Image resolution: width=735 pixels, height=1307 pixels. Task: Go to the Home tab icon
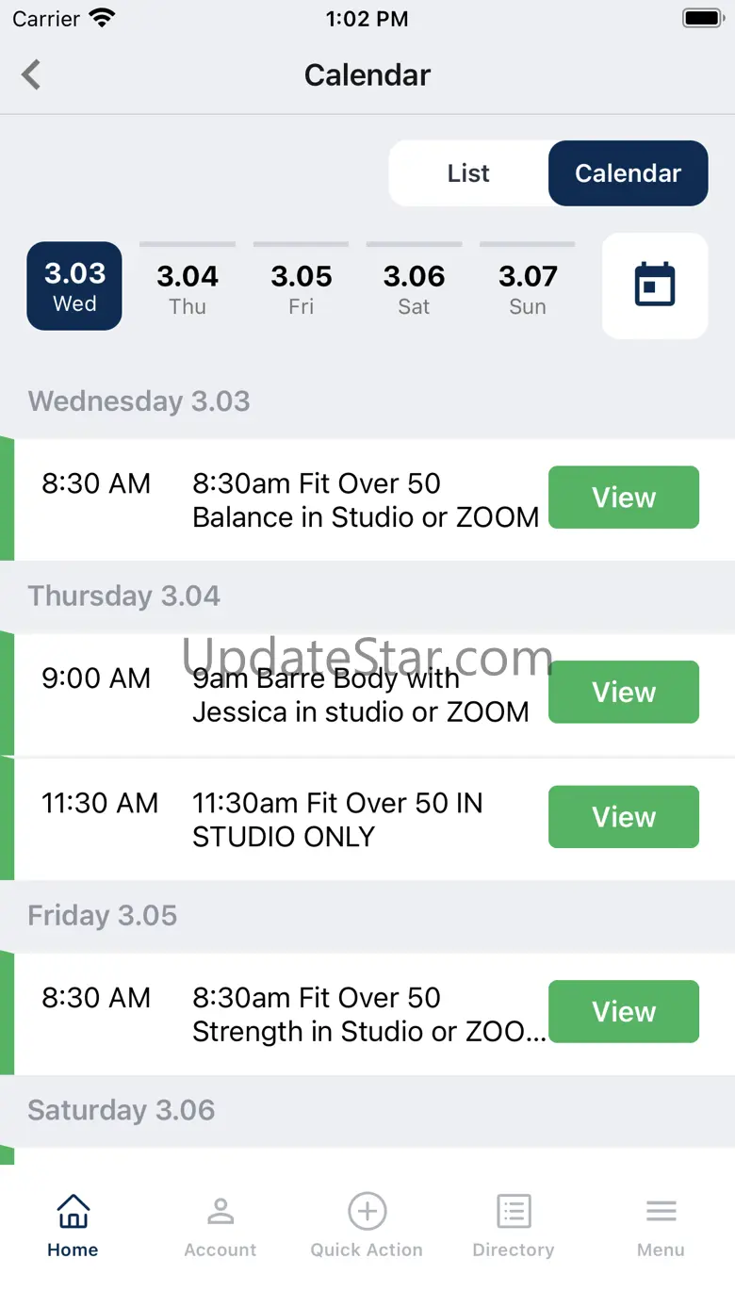(x=73, y=1211)
